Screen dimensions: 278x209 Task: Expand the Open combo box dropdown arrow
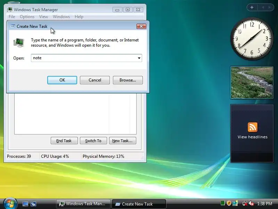click(139, 58)
